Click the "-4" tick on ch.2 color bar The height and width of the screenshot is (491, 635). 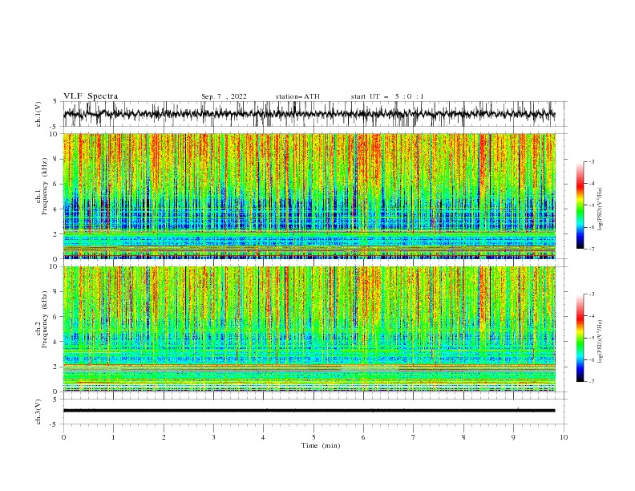592,316
